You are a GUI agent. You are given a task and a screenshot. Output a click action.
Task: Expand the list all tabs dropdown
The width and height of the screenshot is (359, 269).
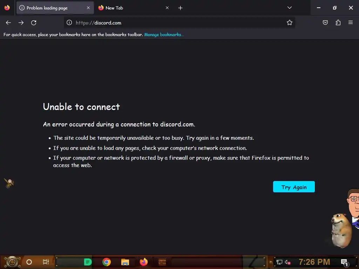pyautogui.click(x=289, y=8)
